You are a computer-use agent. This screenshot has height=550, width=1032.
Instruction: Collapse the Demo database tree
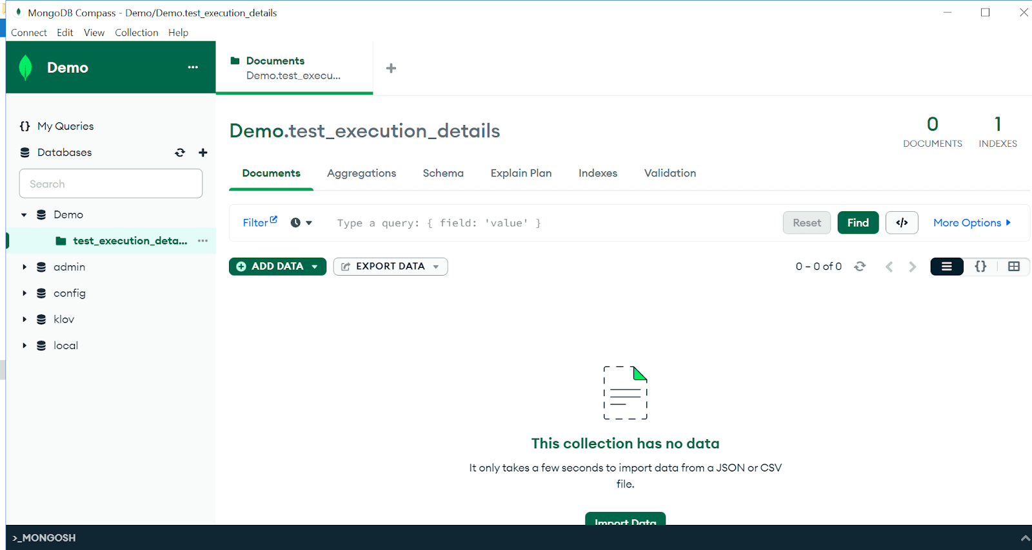(24, 215)
